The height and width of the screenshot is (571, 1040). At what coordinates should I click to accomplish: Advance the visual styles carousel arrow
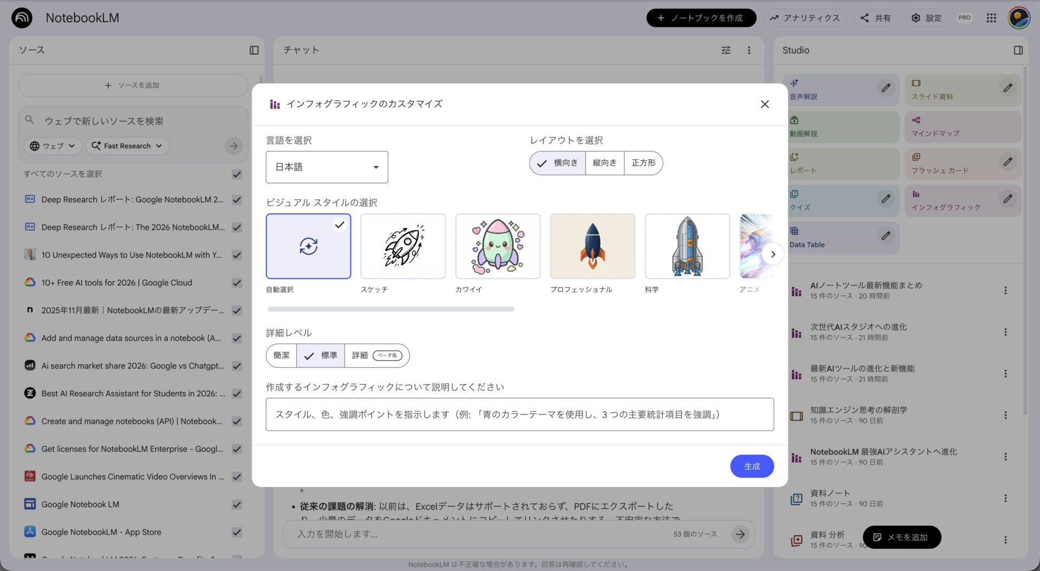[773, 253]
